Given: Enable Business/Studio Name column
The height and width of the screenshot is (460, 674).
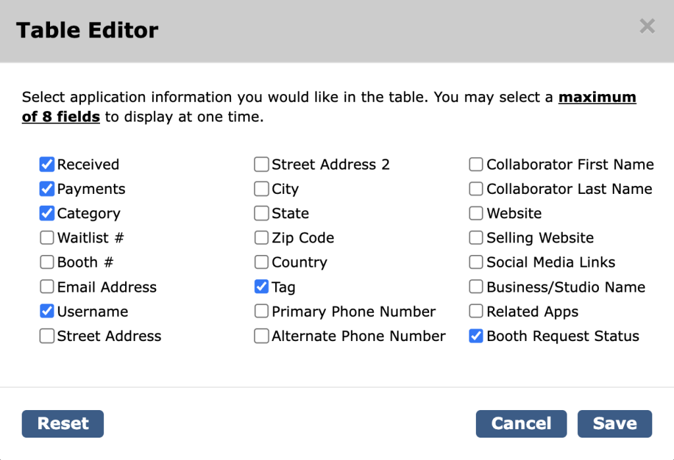Looking at the screenshot, I should tap(476, 287).
